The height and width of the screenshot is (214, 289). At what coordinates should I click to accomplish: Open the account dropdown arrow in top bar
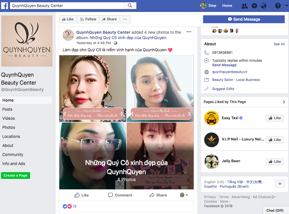pos(287,6)
